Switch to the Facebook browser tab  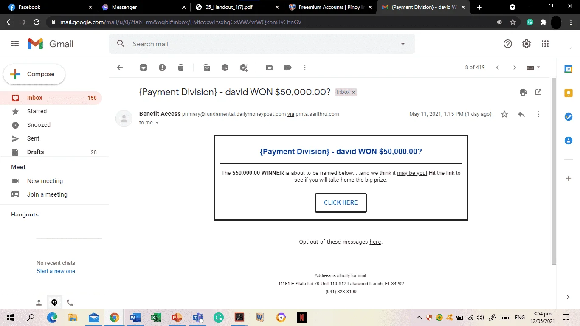(x=50, y=7)
